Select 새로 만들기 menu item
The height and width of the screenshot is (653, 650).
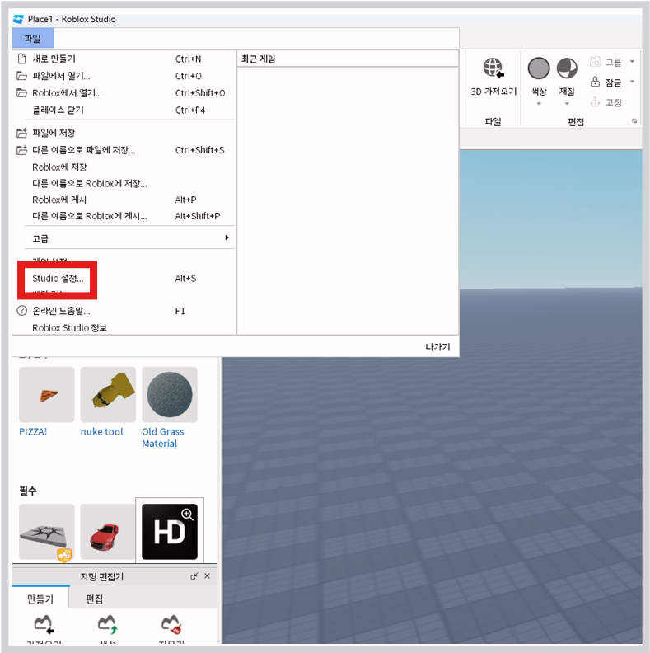pos(124,59)
